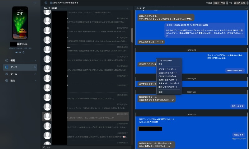Click the 設定 gear icon in sidebar
This screenshot has height=149, width=249.
pos(7,81)
